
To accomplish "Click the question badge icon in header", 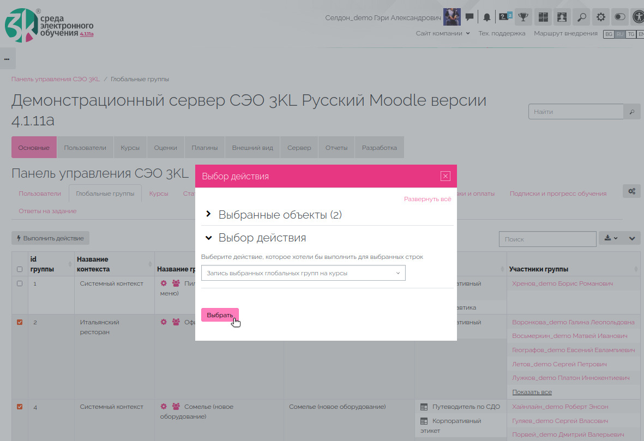I will pos(505,16).
